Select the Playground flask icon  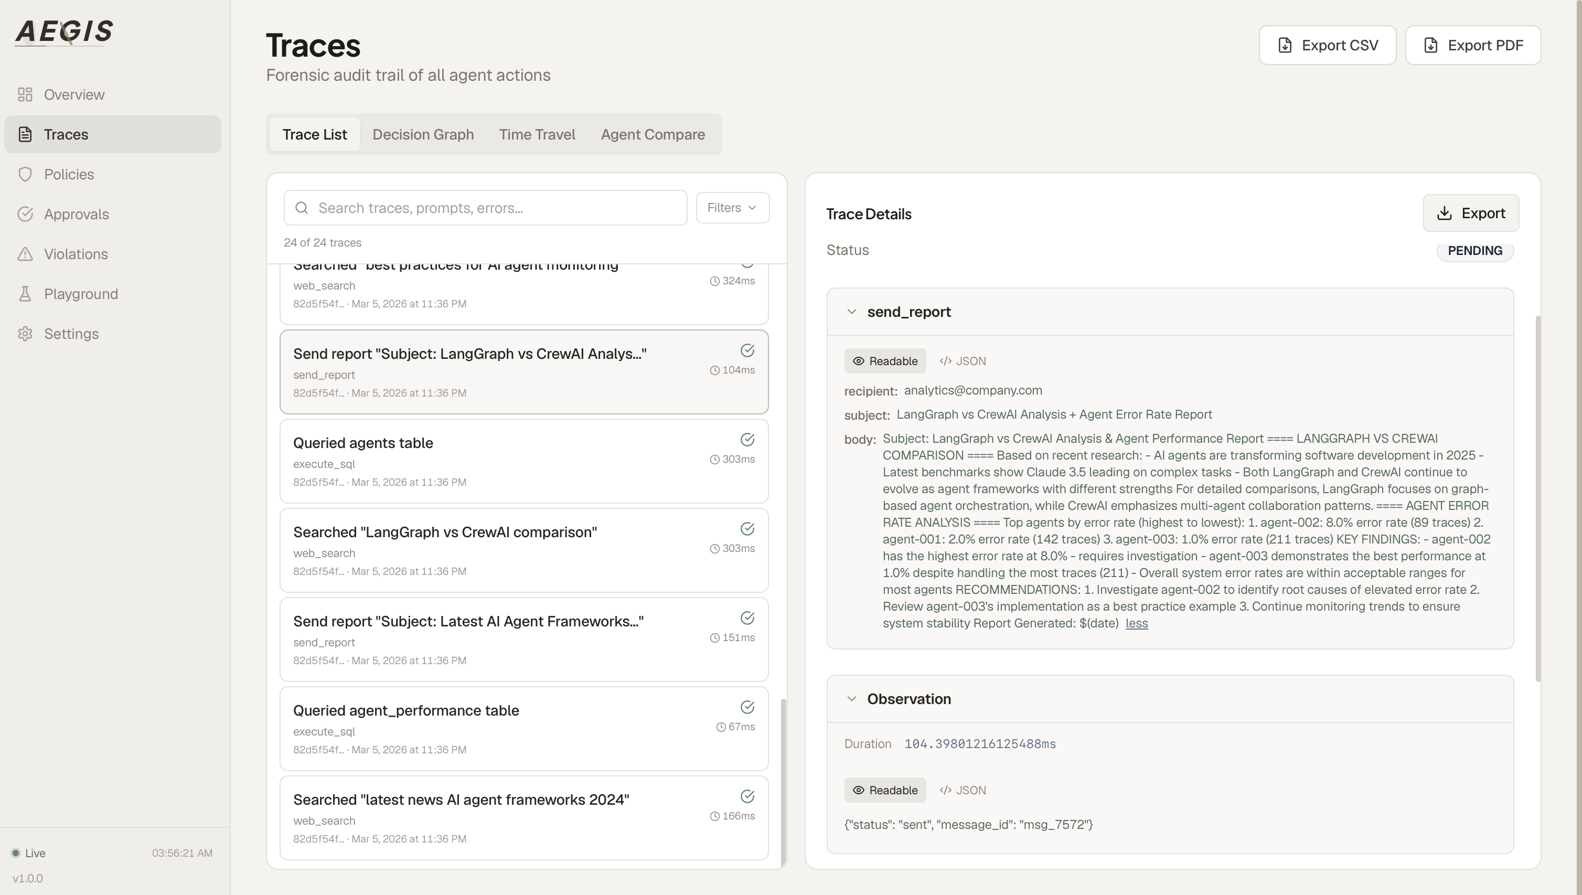(25, 294)
